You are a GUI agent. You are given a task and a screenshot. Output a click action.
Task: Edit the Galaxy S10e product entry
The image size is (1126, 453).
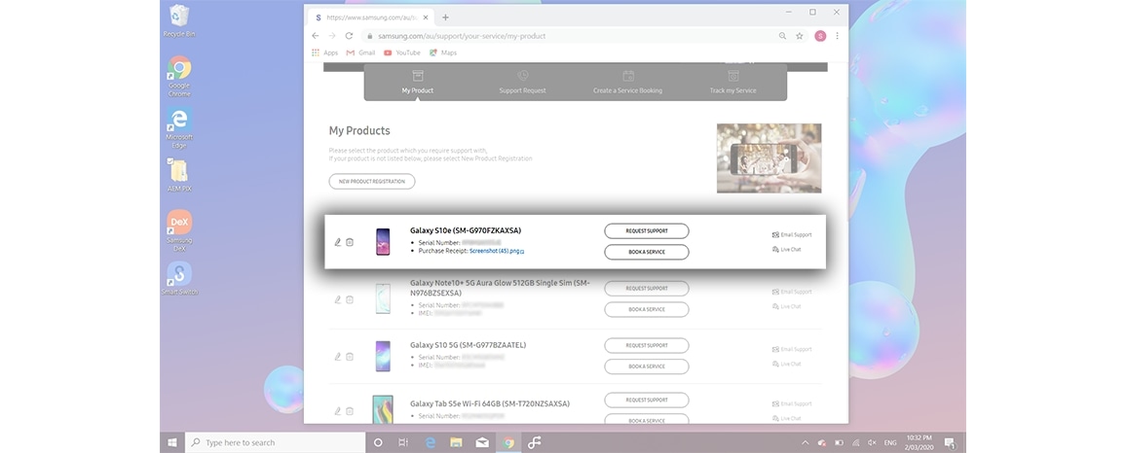pyautogui.click(x=338, y=242)
